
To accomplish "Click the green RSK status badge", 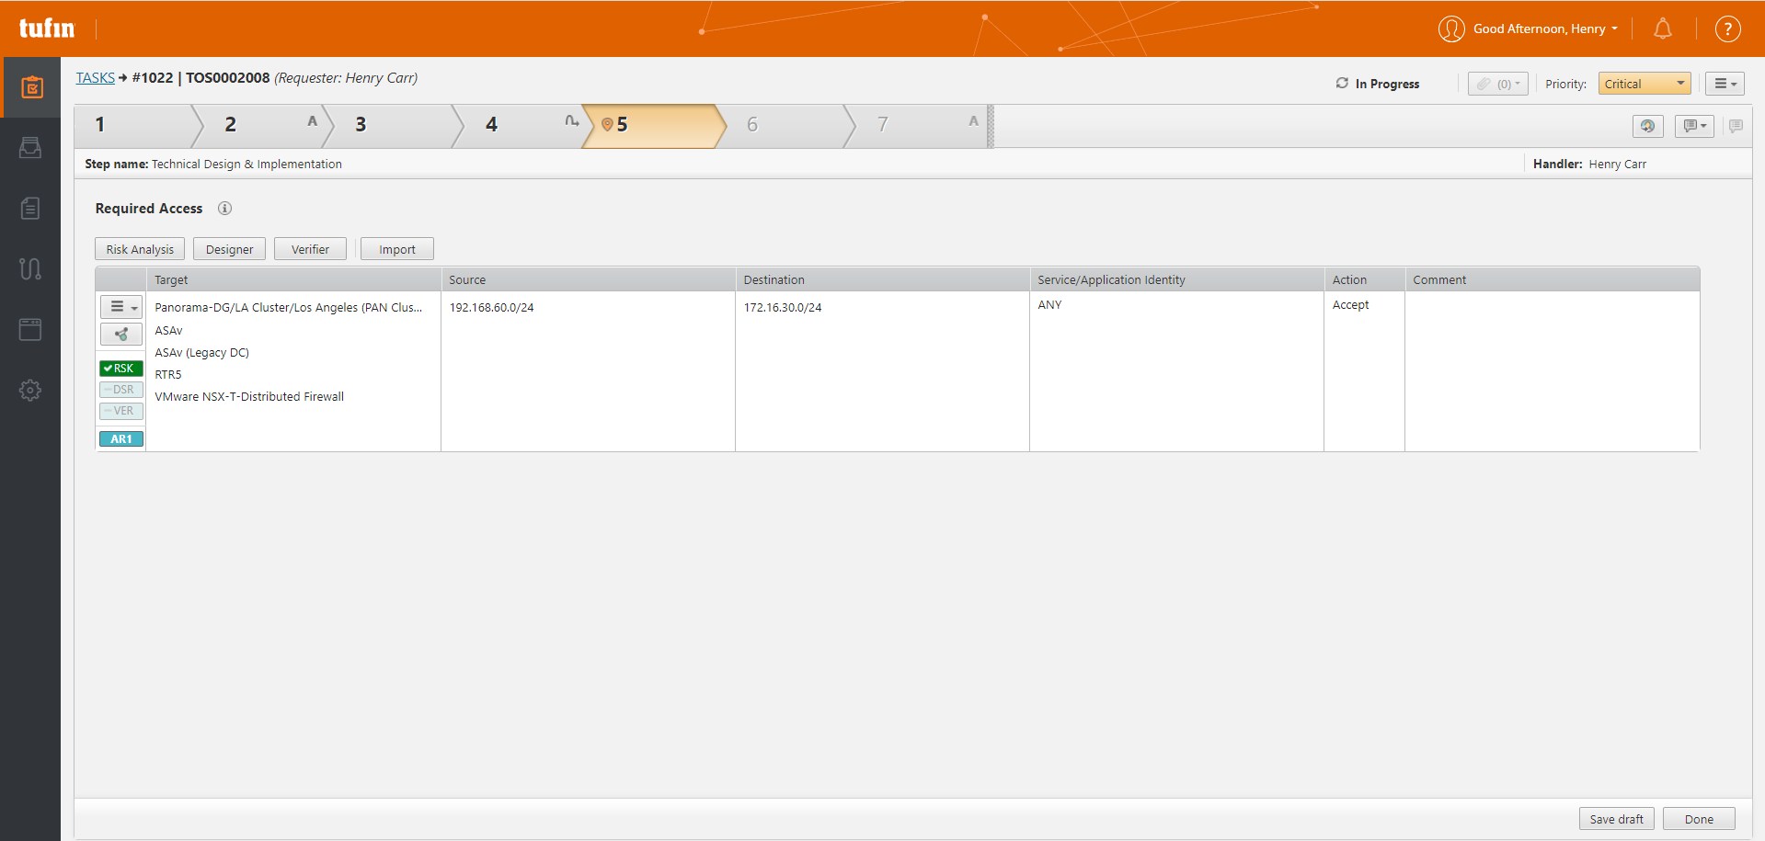I will click(121, 368).
